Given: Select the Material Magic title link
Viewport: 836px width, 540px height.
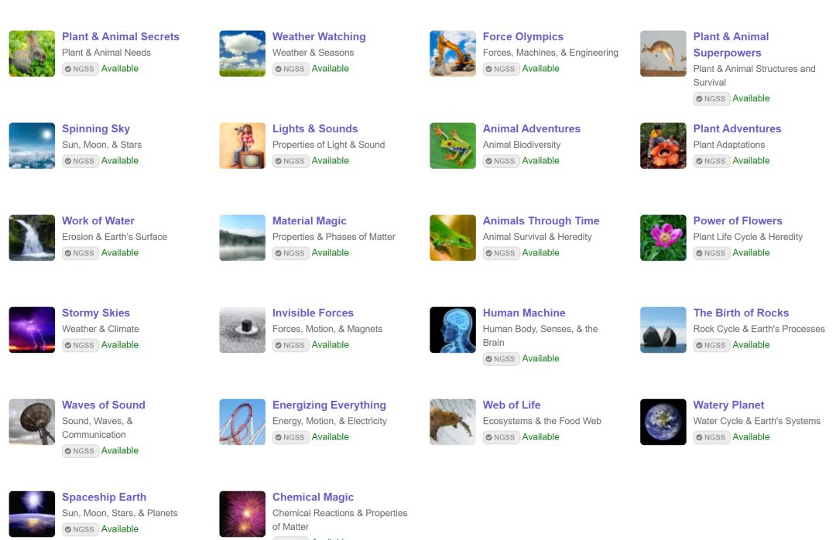Looking at the screenshot, I should click(309, 221).
